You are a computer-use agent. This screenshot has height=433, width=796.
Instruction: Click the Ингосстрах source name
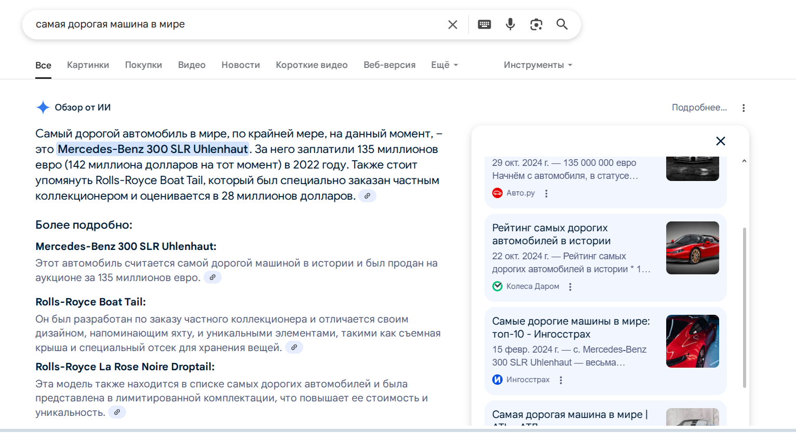click(528, 380)
